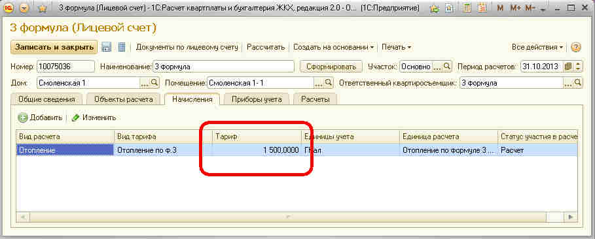Click the get link icon in title bar
This screenshot has width=595, height=239.
(x=435, y=8)
